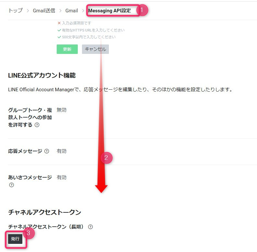Screen dimensions: 257x252
Task: Click the LINE公式アカウント機能 heading
Action: [x=42, y=75]
